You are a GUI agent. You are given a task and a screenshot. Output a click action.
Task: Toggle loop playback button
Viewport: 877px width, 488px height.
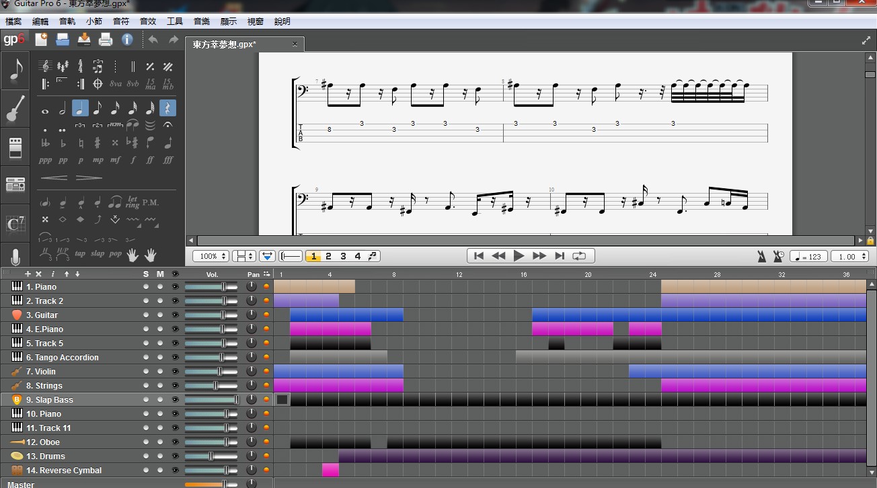point(578,256)
